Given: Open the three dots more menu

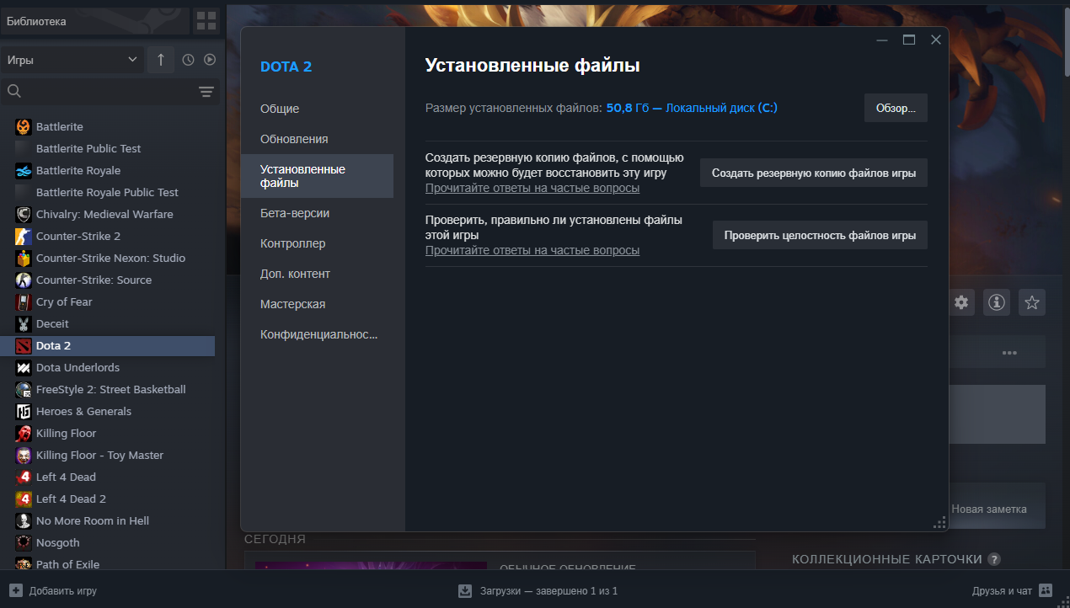Looking at the screenshot, I should click(1009, 352).
